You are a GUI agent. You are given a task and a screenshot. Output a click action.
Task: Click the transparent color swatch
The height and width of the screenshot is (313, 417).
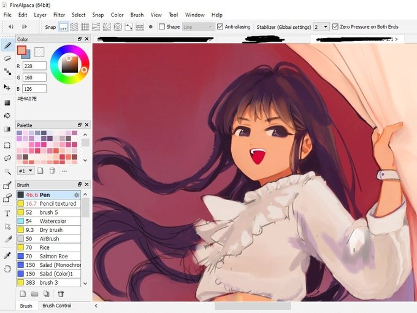tap(39, 52)
